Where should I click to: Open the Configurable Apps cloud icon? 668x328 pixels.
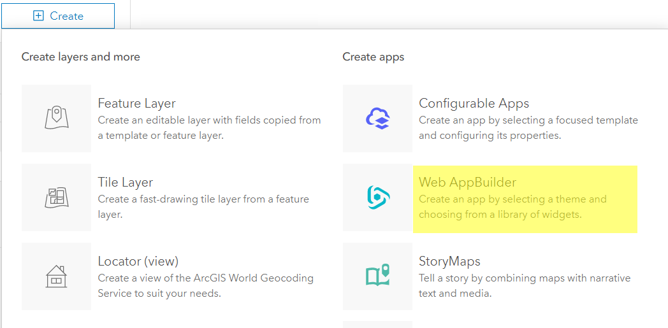[x=377, y=118]
